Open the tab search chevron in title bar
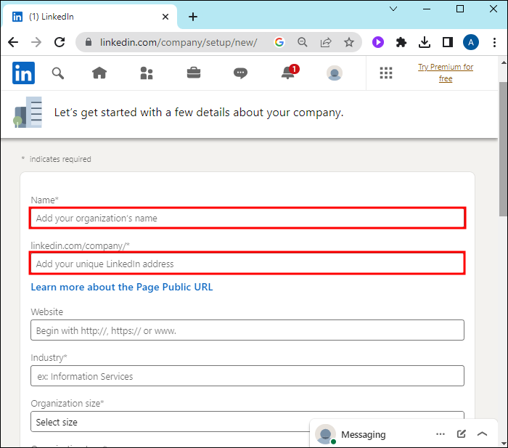 click(x=393, y=9)
